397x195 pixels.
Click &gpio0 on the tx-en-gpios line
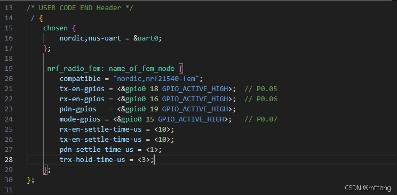point(134,89)
